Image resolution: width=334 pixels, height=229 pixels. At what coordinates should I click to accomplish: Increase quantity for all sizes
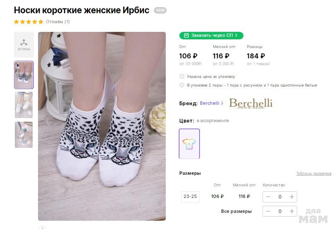pos(292,211)
